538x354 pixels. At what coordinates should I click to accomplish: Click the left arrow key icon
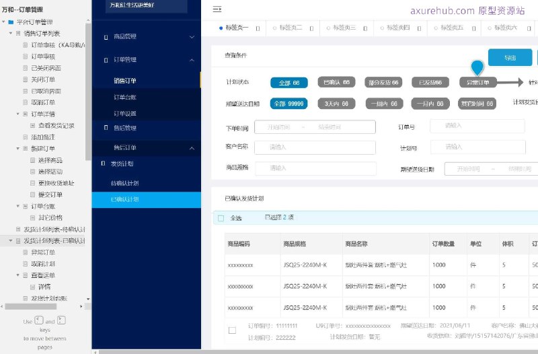click(39, 320)
